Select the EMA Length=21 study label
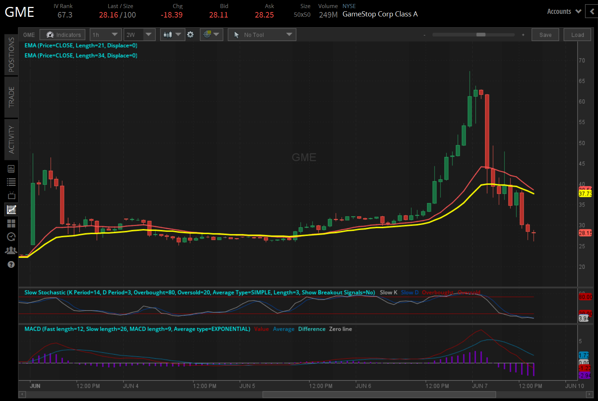The width and height of the screenshot is (598, 401). (x=81, y=45)
